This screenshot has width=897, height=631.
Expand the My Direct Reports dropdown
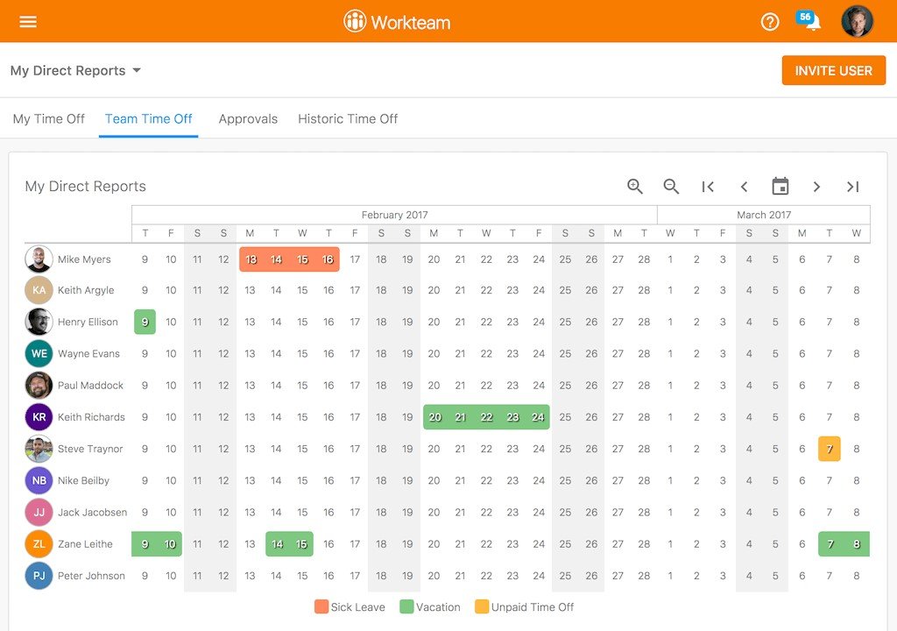pyautogui.click(x=75, y=70)
